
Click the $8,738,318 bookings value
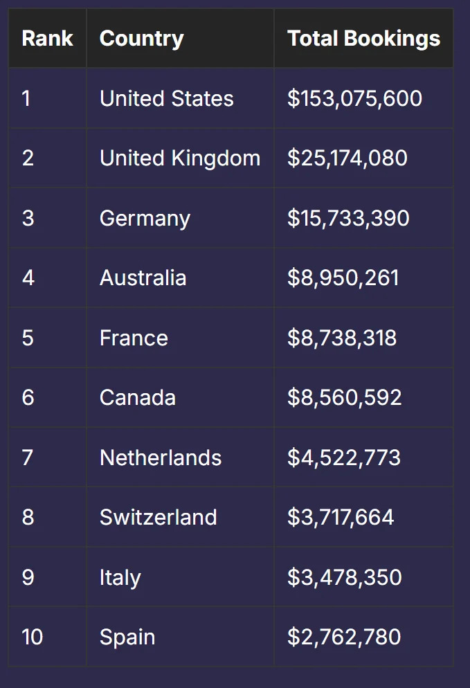[x=342, y=338]
